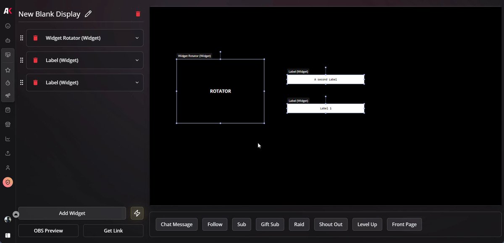Expand the Widget Rotator (Widget) chevron
The image size is (504, 243).
(137, 38)
